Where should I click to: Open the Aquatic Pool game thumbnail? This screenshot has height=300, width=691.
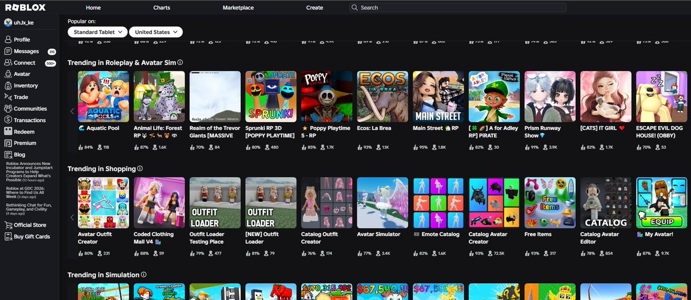tap(104, 97)
